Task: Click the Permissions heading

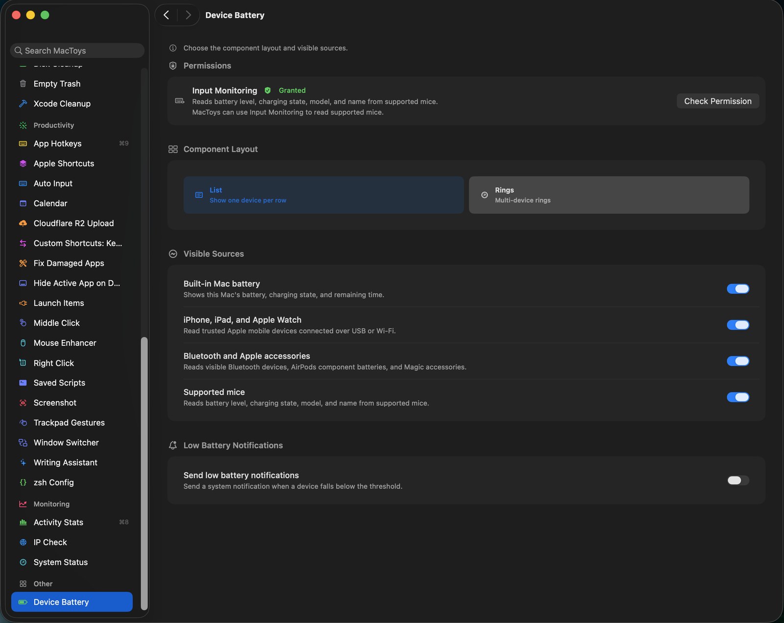Action: point(207,66)
